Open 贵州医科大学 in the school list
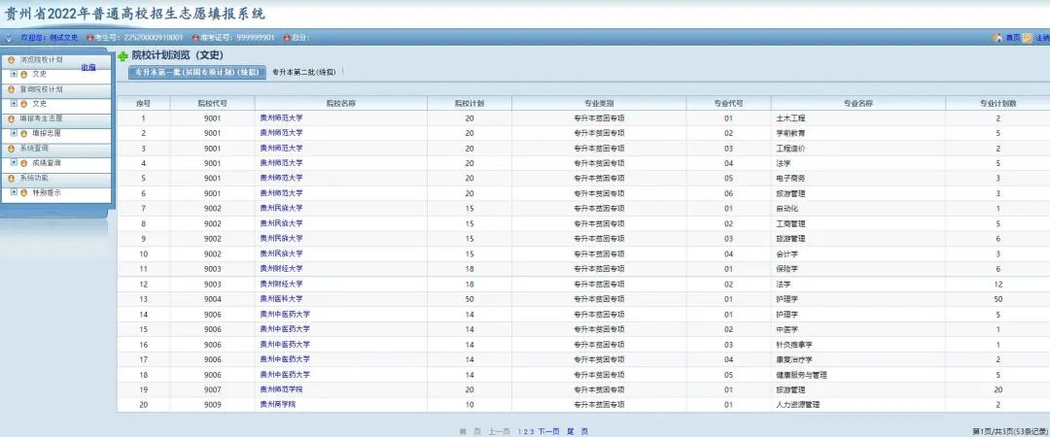 coord(281,299)
